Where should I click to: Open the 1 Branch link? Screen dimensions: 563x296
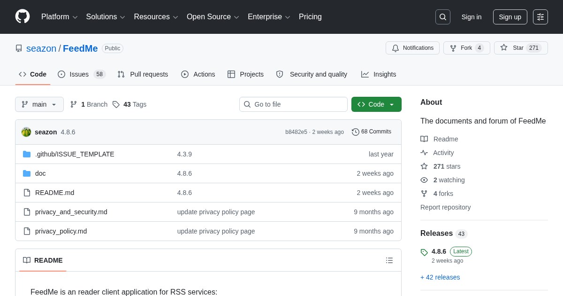pos(89,104)
